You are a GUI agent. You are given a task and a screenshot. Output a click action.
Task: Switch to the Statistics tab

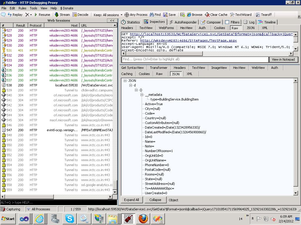pos(130,22)
